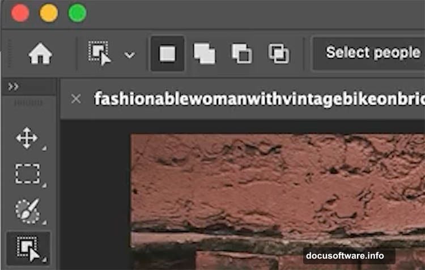Screen dimensions: 425x270
Task: Click on the brick wall image canvas
Action: coord(278,187)
